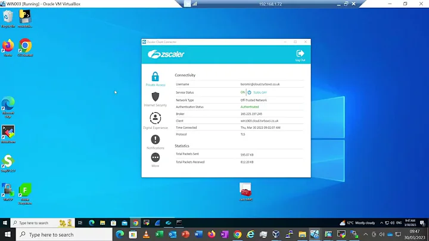The height and width of the screenshot is (241, 429).
Task: Open VirtualBox from the host taskbar
Action: tap(276, 234)
